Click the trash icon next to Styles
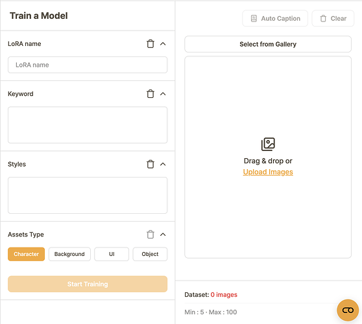362x324 pixels. (151, 164)
